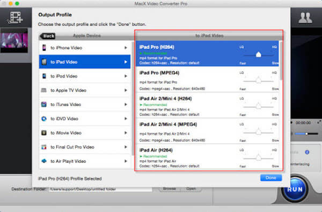
Task: Click the Apple TV icon
Action: [x=44, y=90]
